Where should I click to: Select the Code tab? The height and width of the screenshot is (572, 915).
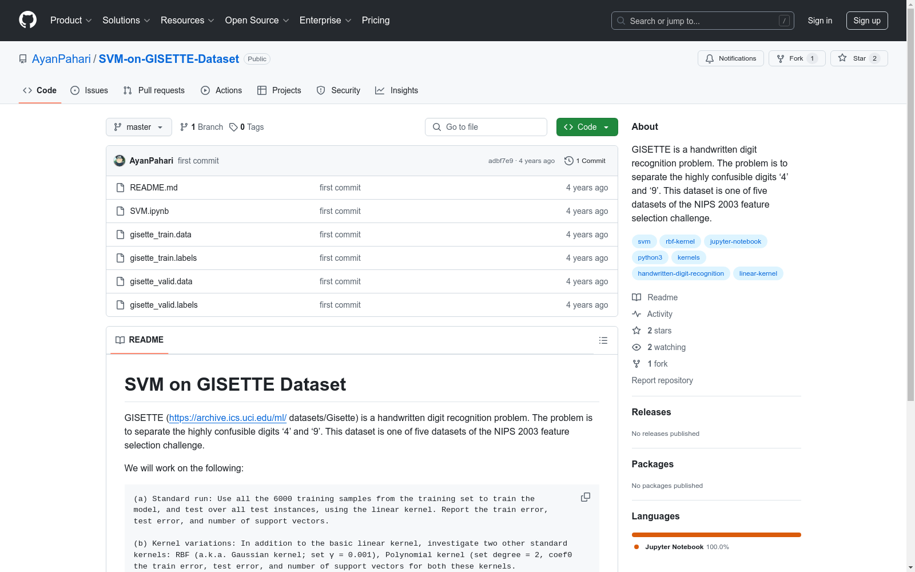(x=40, y=90)
